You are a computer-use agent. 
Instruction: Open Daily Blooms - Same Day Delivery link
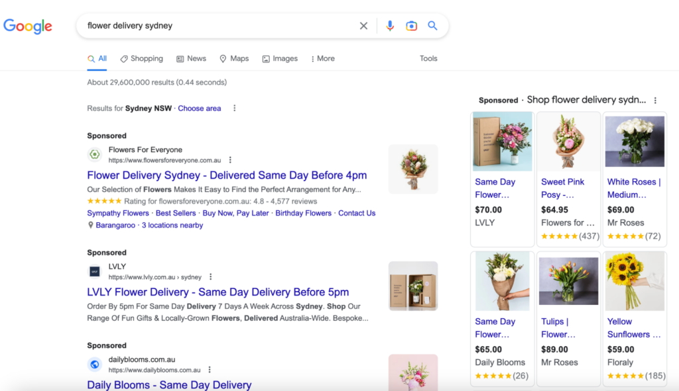pos(169,384)
